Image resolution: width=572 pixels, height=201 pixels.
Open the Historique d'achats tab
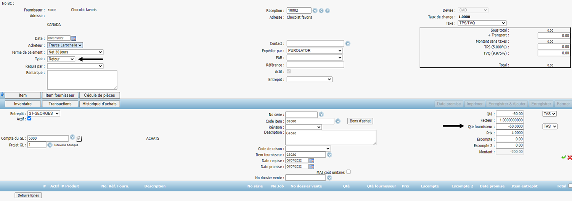[100, 104]
